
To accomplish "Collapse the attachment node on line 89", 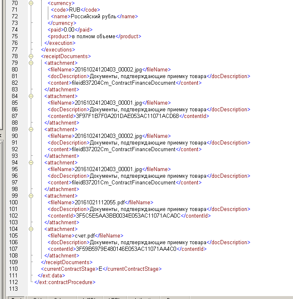I will pos(31,129).
